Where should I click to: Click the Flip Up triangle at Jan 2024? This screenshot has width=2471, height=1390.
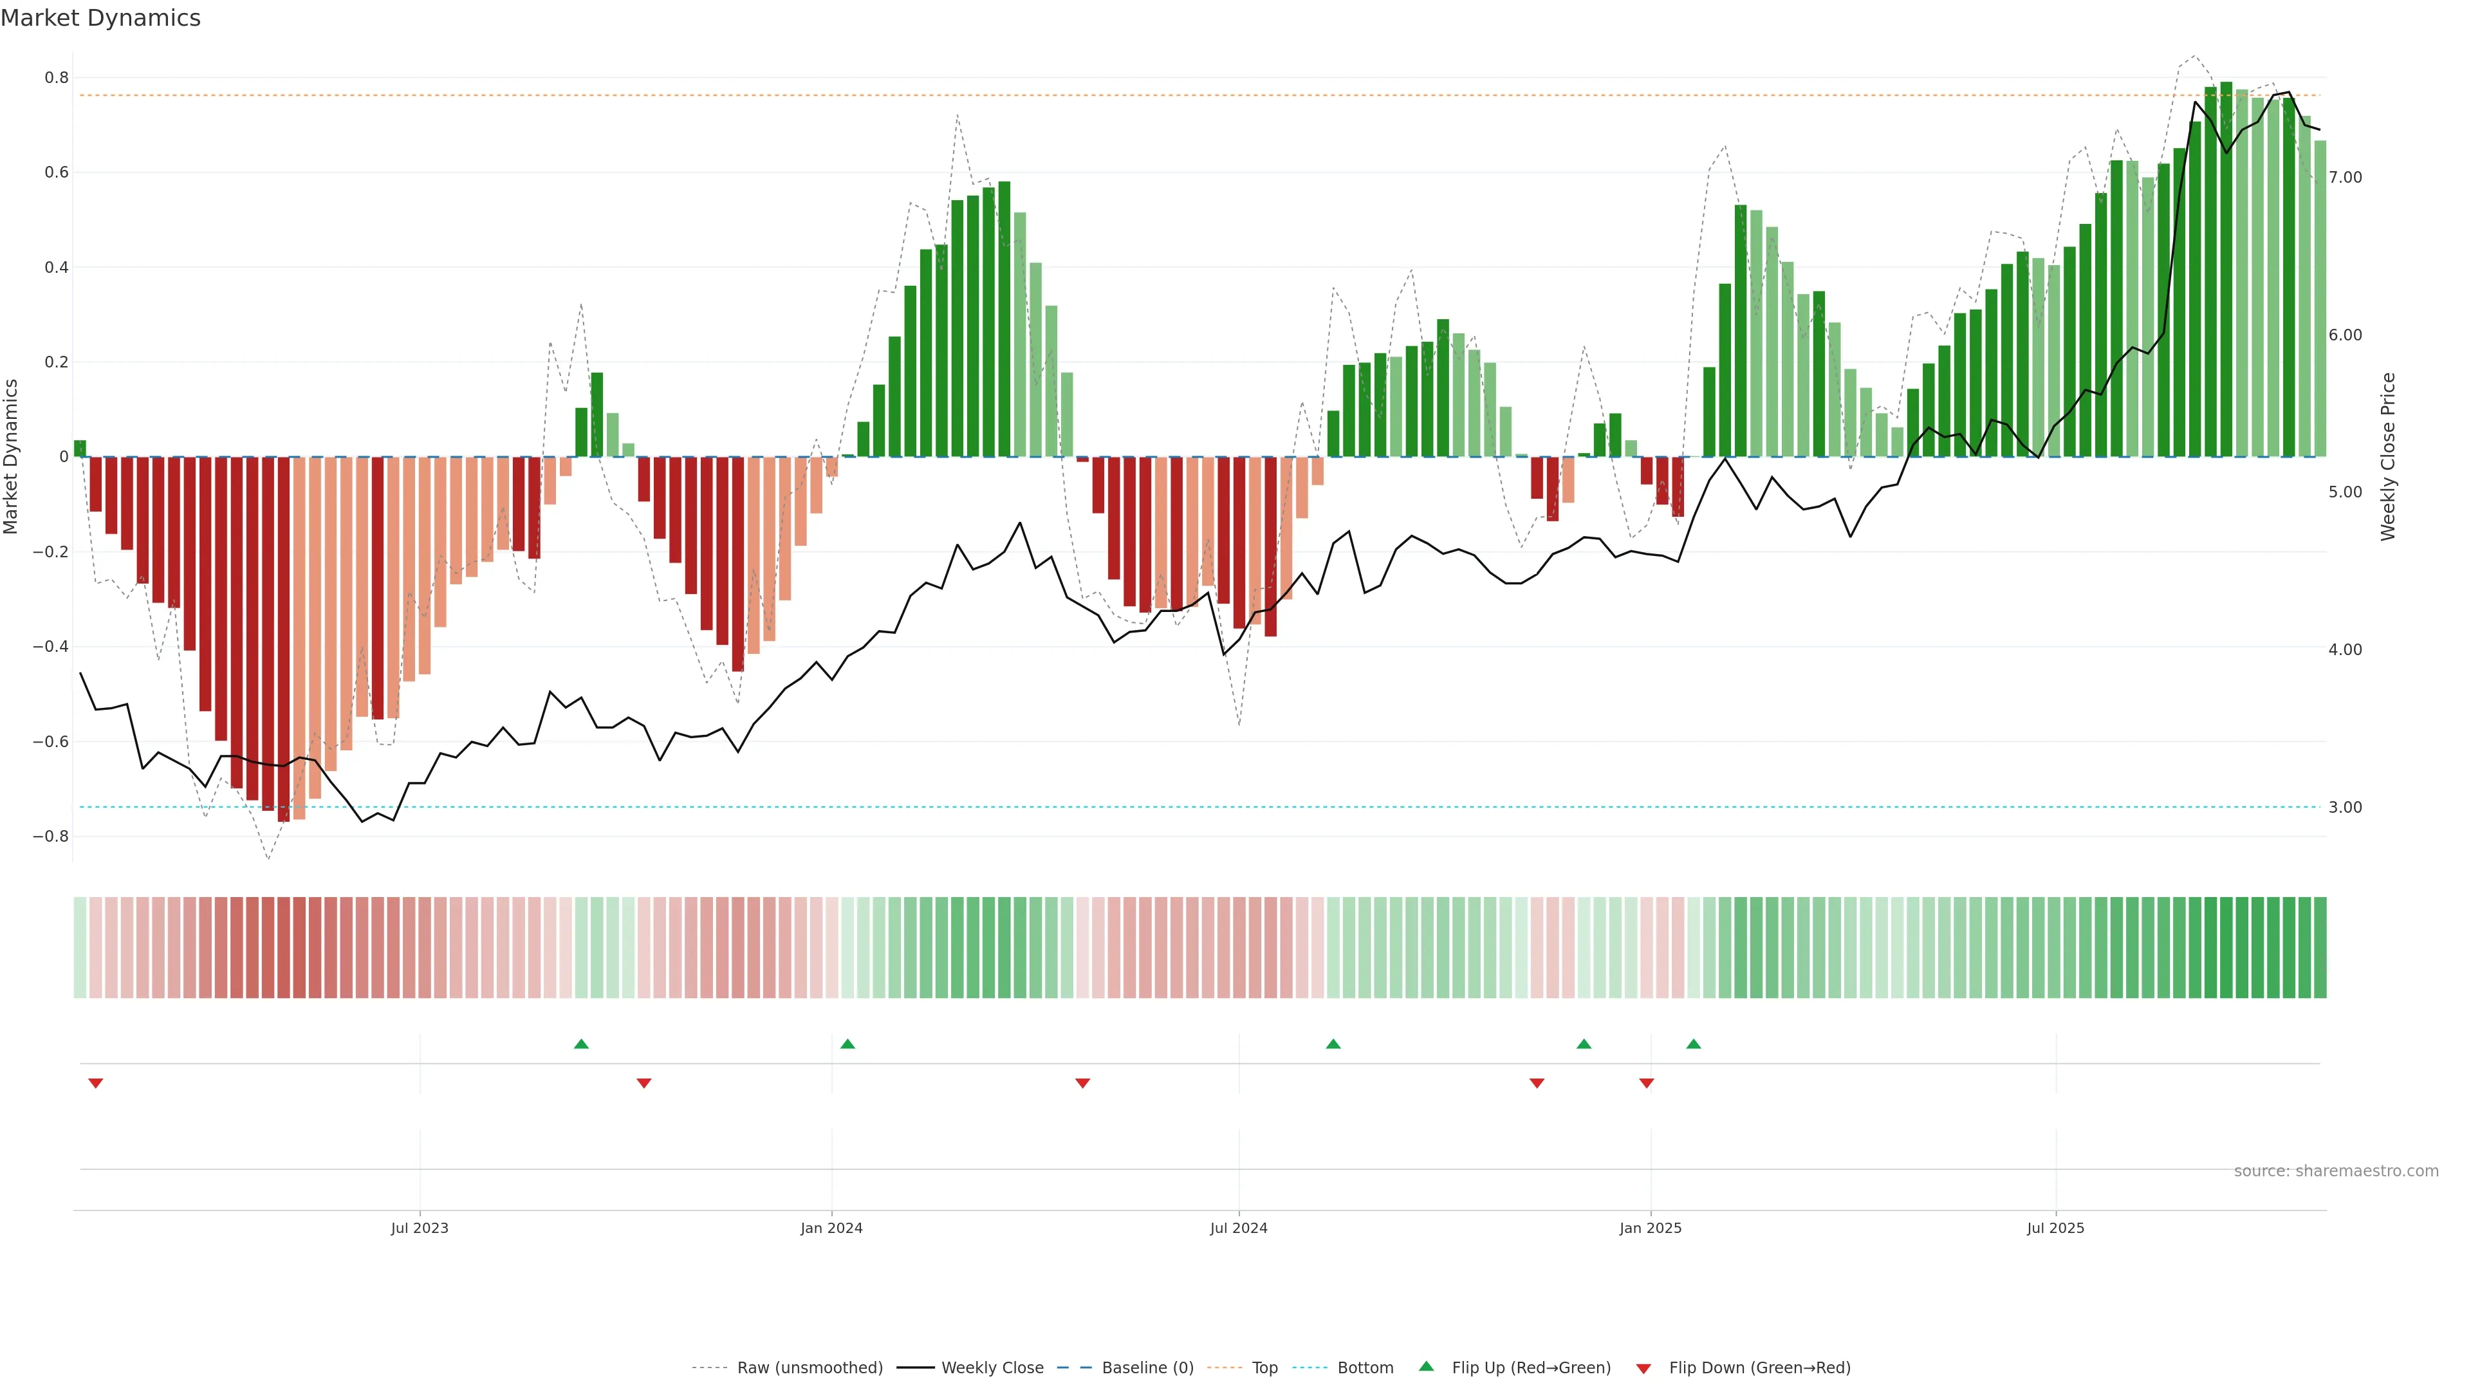[x=847, y=1044]
